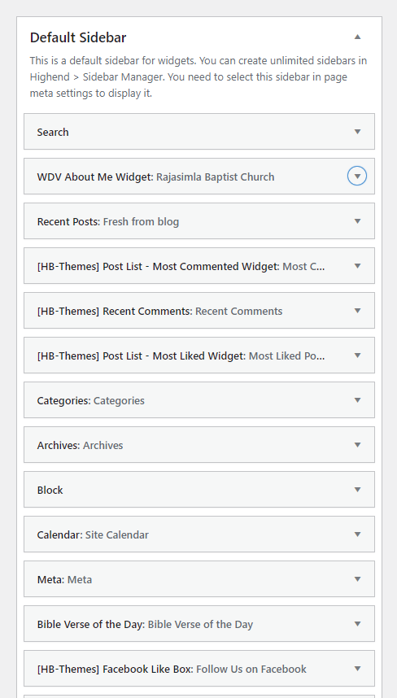Expand Most Liked Widget arrow

tap(357, 356)
